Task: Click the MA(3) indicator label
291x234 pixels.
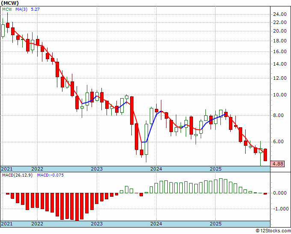Action: coord(21,9)
